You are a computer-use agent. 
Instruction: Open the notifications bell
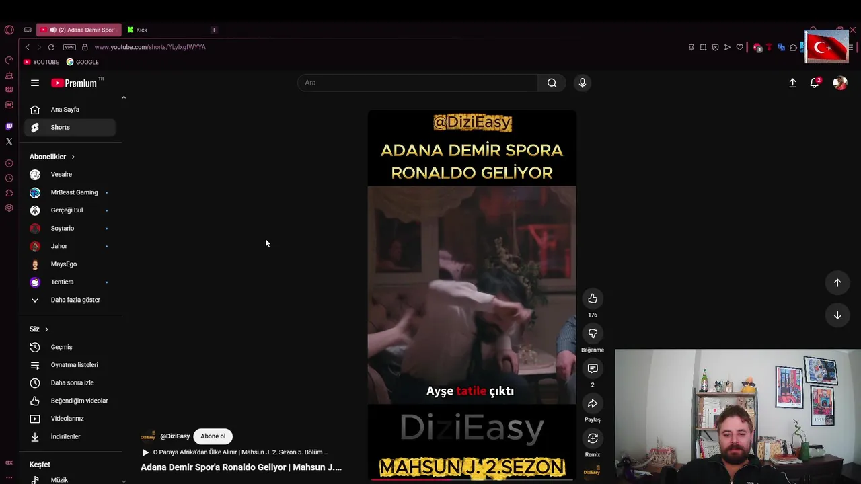(x=815, y=83)
